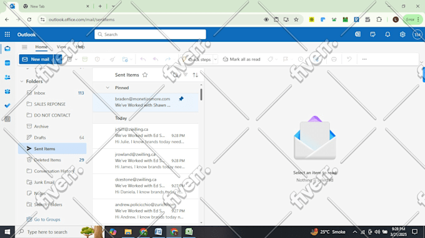This screenshot has height=238, width=425.
Task: Click the Forward arrow icon
Action: pyautogui.click(x=168, y=59)
